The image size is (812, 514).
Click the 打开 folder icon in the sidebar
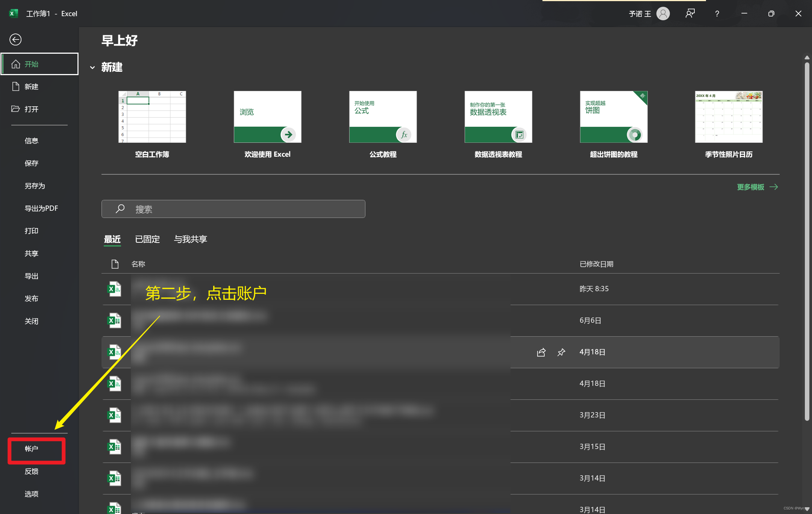[15, 109]
